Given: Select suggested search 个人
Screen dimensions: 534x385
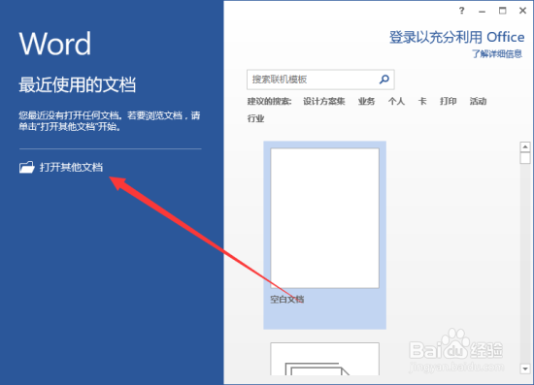Looking at the screenshot, I should coord(396,101).
